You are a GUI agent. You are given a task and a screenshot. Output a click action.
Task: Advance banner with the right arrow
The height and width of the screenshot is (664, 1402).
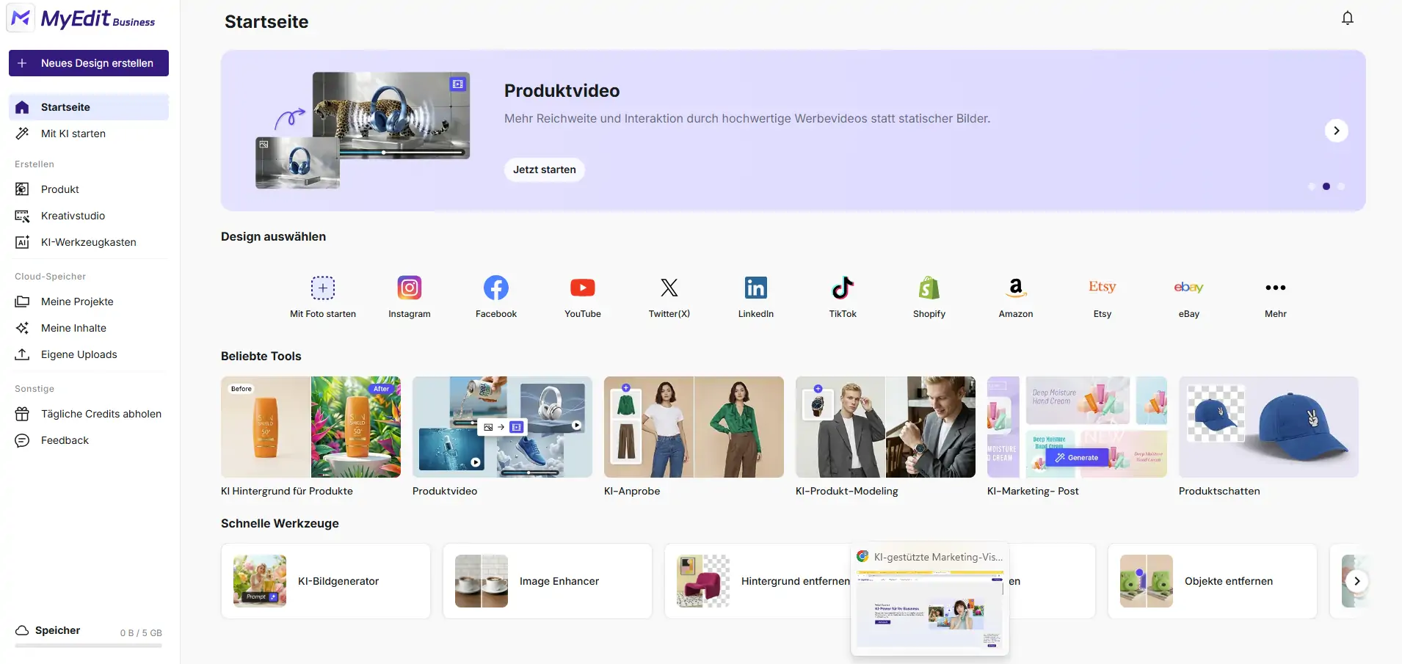1336,131
